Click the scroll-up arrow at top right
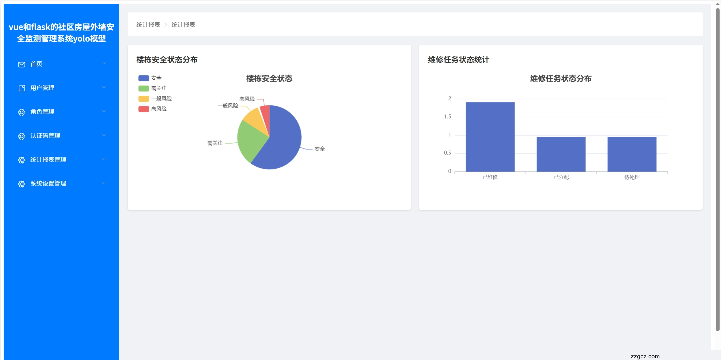The width and height of the screenshot is (721, 360). pos(717,4)
